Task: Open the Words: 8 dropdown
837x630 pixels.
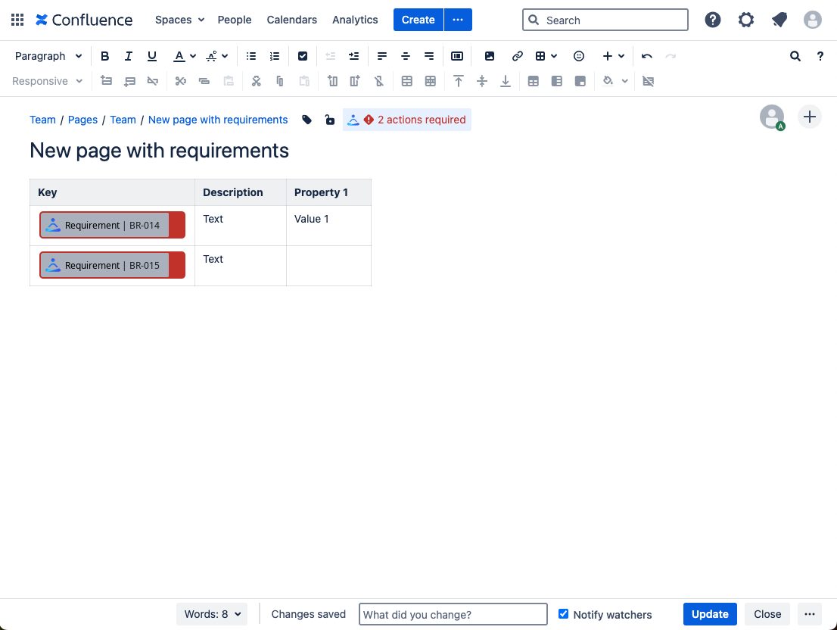Action: coord(212,614)
